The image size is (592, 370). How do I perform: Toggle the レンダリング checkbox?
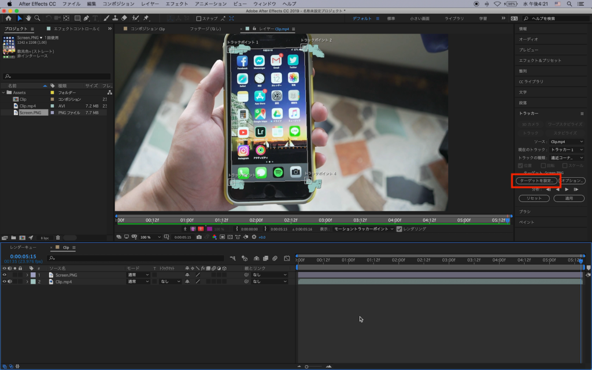(399, 229)
